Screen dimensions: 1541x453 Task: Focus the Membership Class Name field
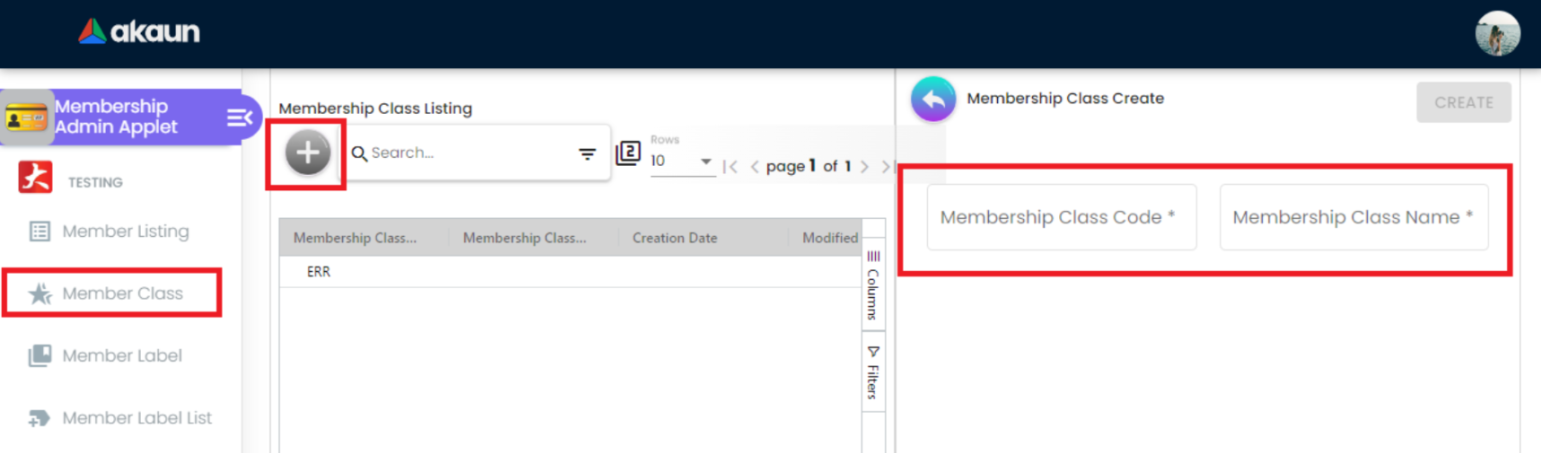[x=1353, y=217]
